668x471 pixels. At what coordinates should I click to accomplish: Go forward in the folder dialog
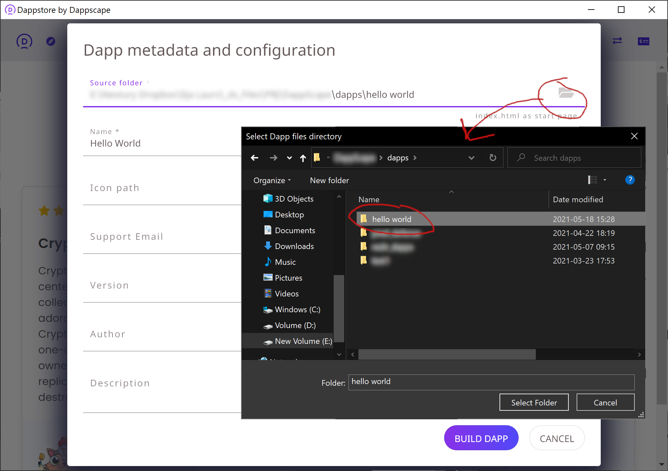click(273, 158)
